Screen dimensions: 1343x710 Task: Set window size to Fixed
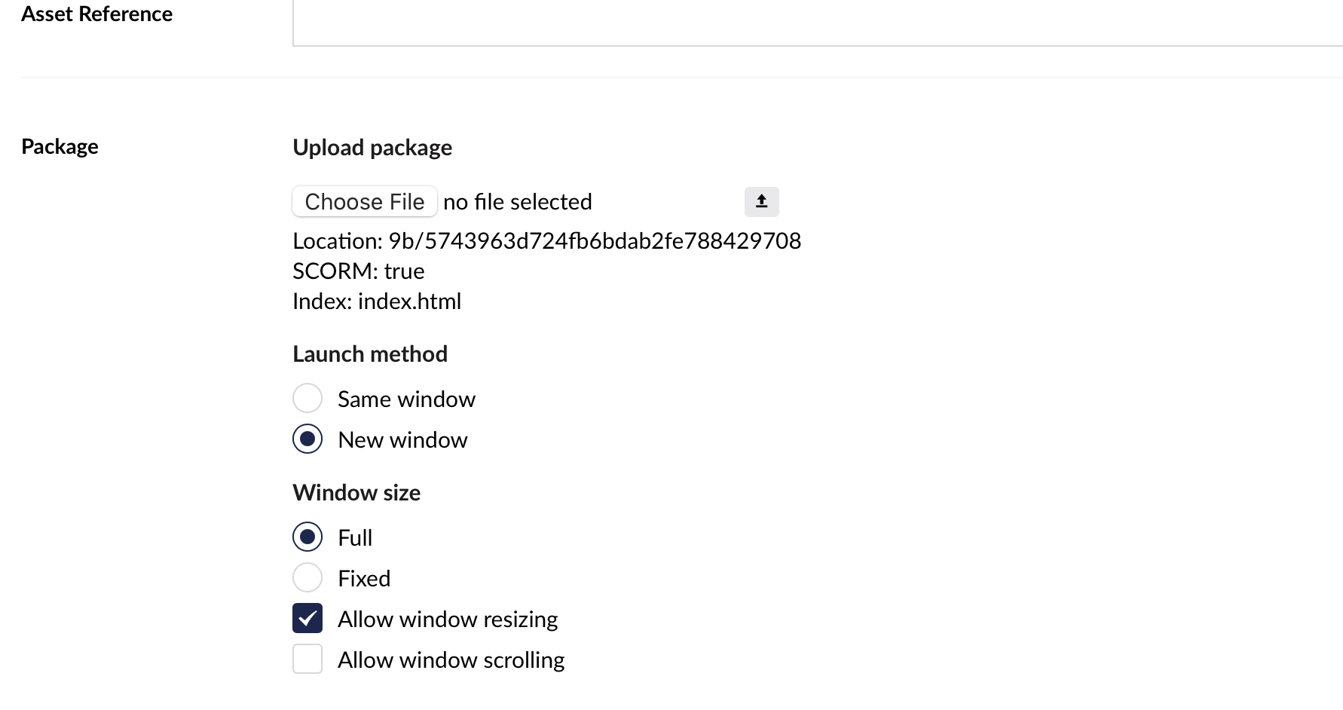coord(307,577)
